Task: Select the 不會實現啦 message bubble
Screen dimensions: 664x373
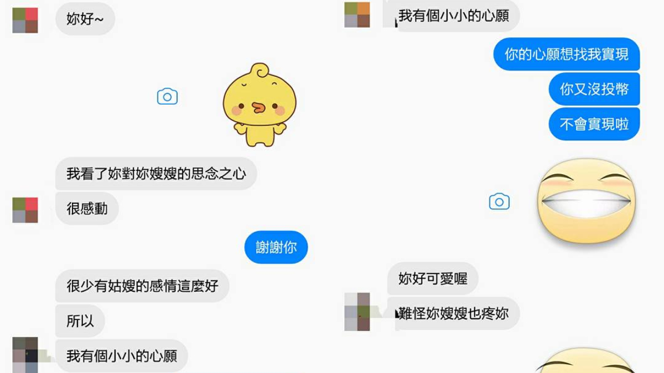Action: pyautogui.click(x=594, y=124)
